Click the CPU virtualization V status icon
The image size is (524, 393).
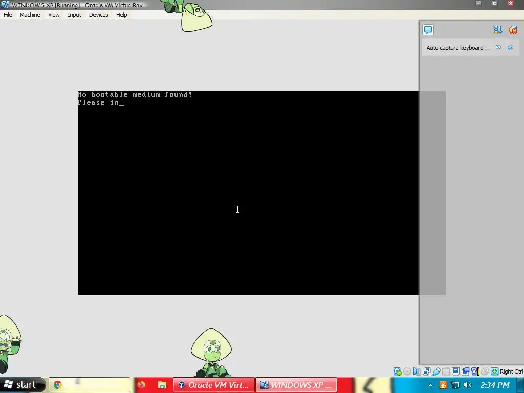[x=475, y=372]
